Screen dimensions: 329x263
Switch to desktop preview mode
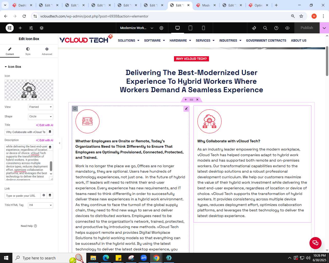177,28
